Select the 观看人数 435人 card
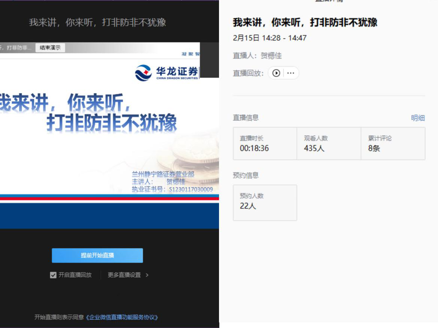The image size is (438, 328). pos(329,144)
